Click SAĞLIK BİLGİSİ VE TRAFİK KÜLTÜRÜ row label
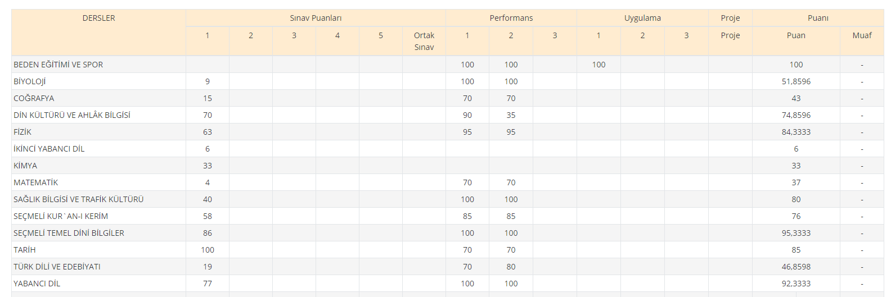The image size is (891, 297). (79, 199)
